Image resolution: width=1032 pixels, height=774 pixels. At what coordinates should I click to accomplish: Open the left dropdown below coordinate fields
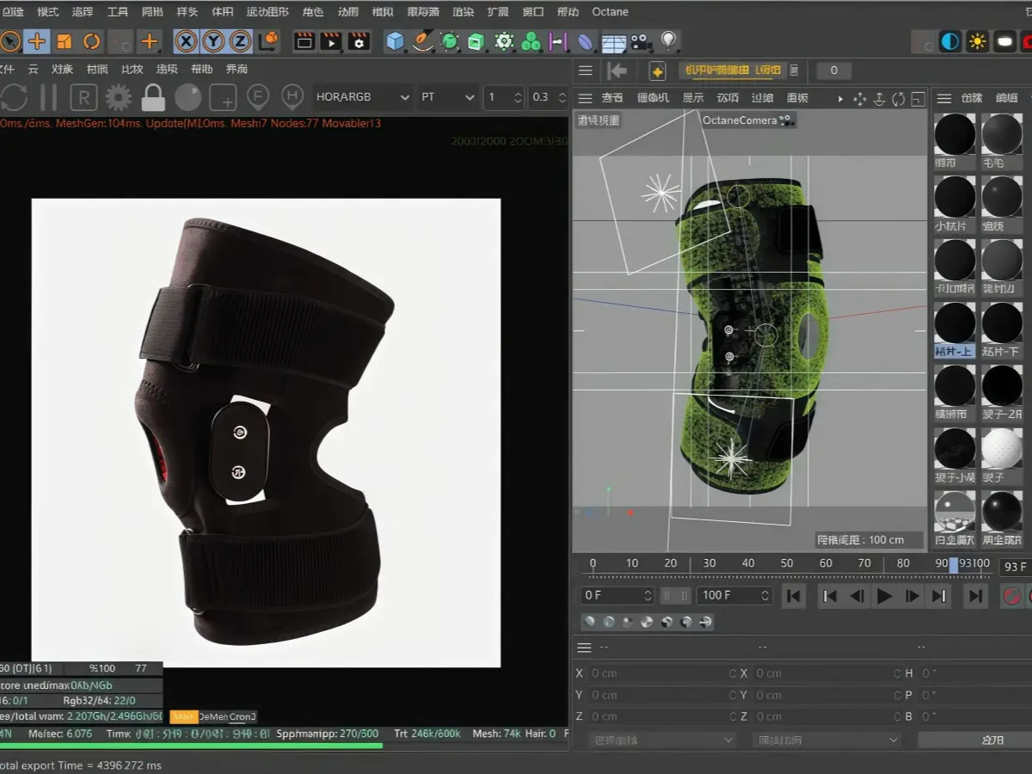tap(662, 740)
